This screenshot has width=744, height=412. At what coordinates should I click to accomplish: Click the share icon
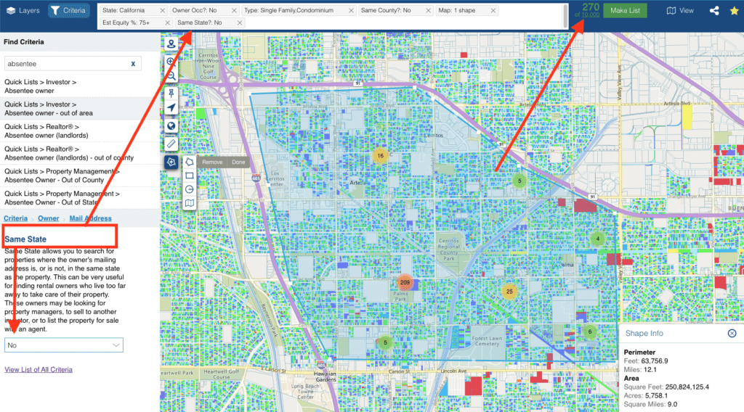click(x=714, y=10)
